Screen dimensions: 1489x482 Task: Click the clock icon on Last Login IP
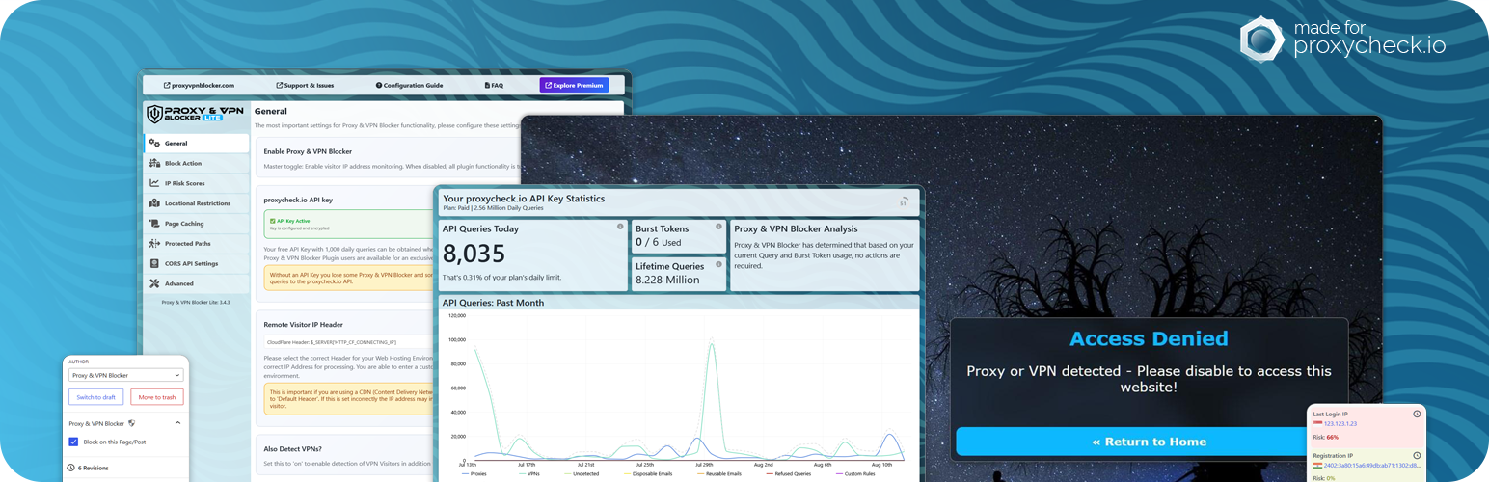pos(1417,414)
